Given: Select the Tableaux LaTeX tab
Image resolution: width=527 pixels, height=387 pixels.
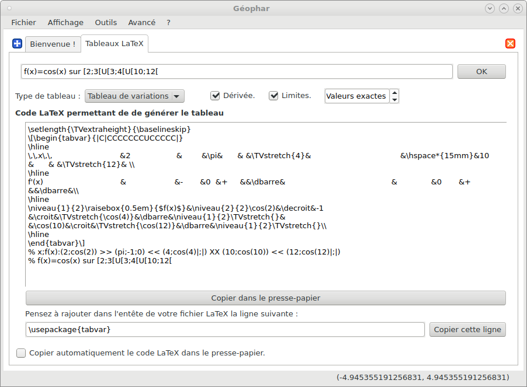Looking at the screenshot, I should (115, 44).
